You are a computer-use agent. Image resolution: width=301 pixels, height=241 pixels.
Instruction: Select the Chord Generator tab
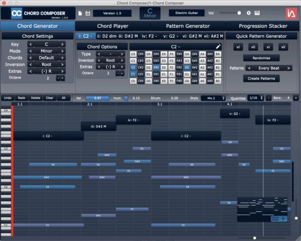[37, 26]
